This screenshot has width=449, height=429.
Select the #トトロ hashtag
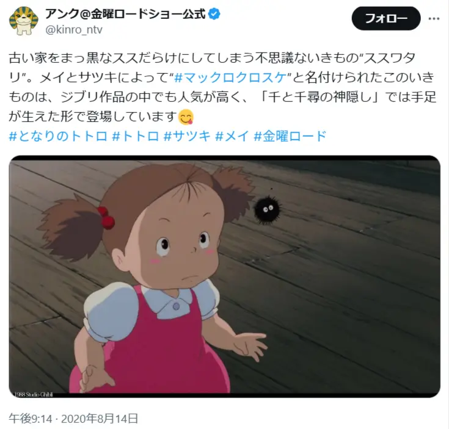point(136,136)
